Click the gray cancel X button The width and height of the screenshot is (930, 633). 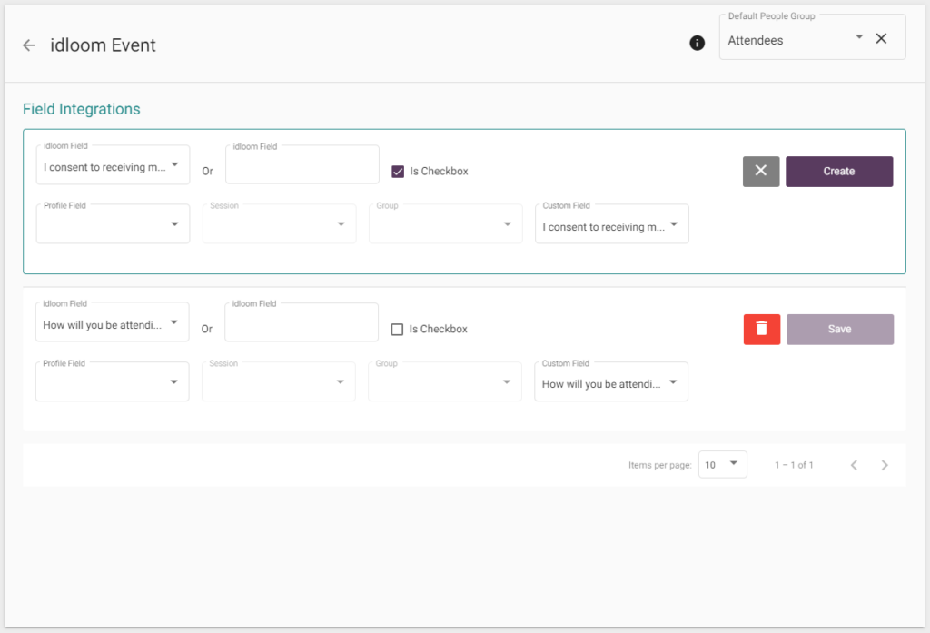coord(761,171)
